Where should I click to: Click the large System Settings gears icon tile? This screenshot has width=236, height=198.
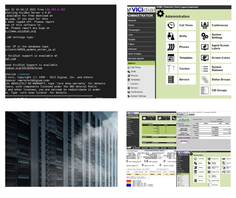tap(205, 36)
